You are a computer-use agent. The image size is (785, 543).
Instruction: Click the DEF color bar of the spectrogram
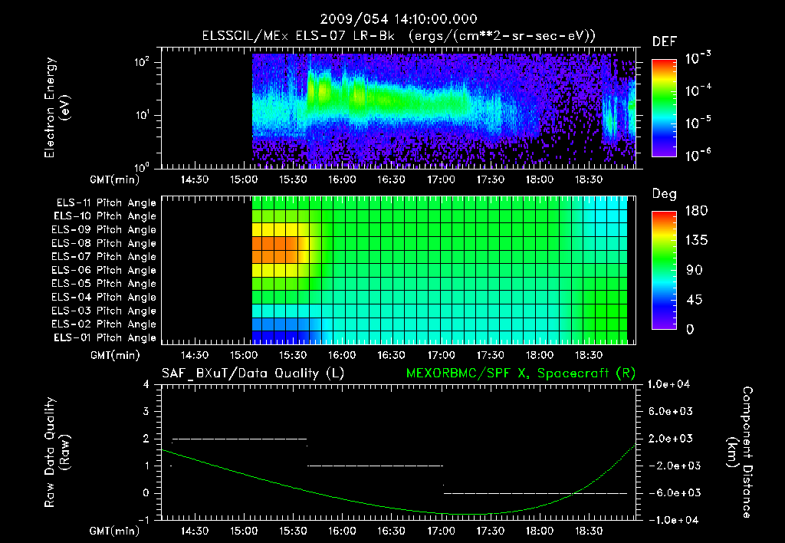click(664, 108)
